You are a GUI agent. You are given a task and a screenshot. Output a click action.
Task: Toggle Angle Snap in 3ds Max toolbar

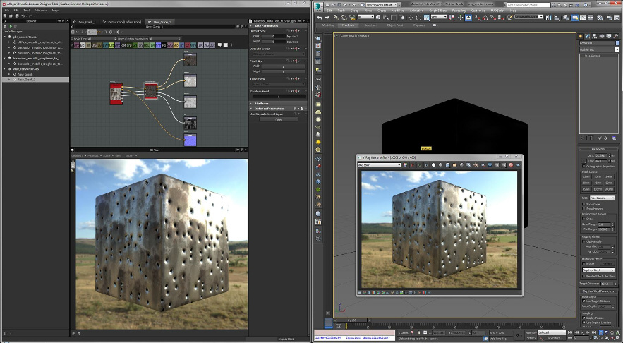(x=485, y=18)
